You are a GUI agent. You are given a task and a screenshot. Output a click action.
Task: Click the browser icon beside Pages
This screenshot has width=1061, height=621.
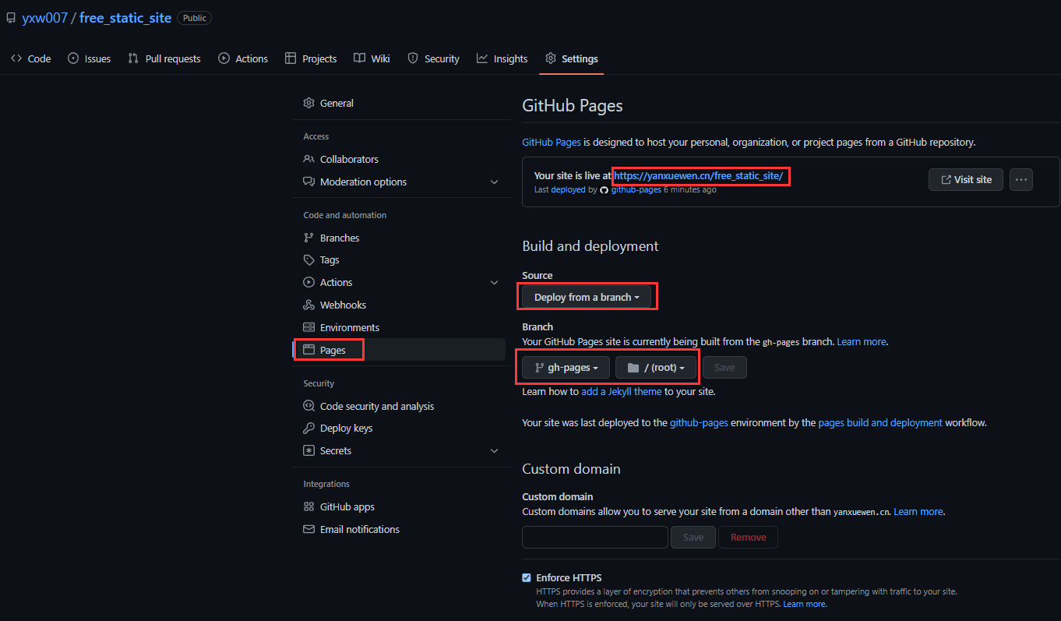click(x=308, y=350)
